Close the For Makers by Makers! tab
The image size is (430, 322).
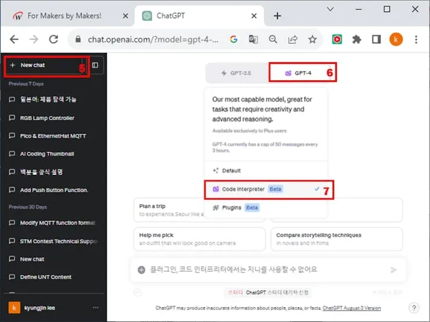[126, 16]
